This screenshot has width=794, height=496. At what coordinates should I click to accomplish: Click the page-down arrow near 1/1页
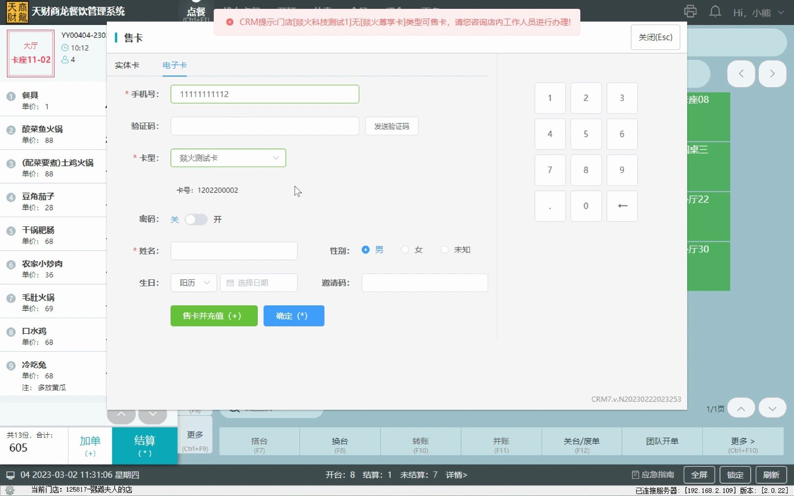pos(772,408)
